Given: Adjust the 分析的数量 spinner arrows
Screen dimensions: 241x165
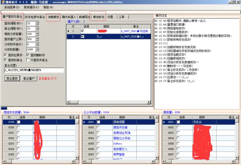Looking at the screenshot, I should (x=37, y=49).
